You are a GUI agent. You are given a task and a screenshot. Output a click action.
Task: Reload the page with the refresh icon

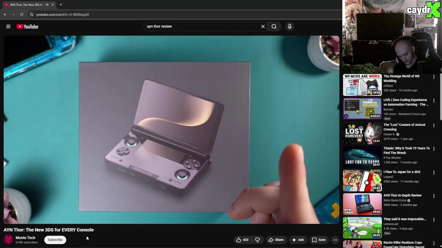21,14
